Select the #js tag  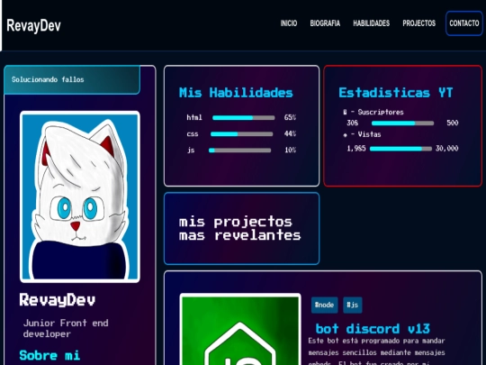353,305
